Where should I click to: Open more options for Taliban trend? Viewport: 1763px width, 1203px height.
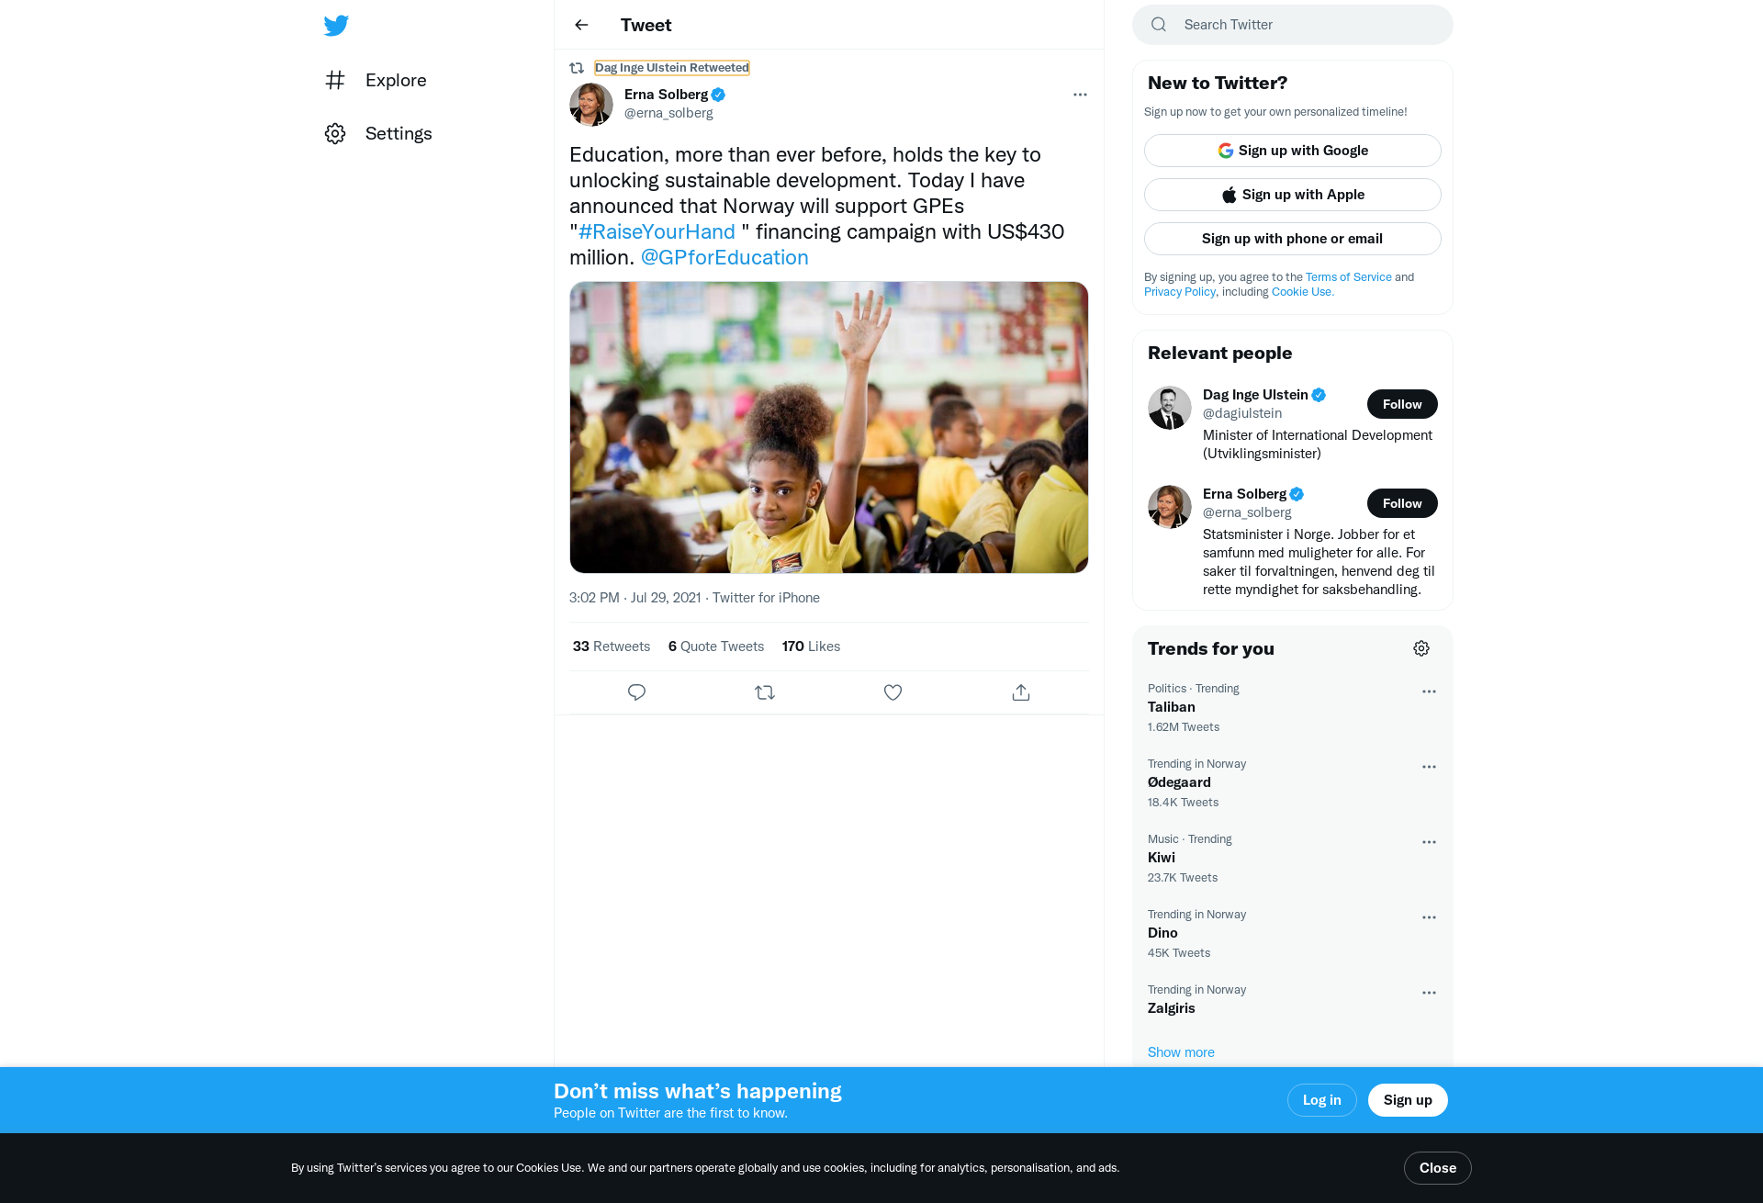tap(1429, 691)
